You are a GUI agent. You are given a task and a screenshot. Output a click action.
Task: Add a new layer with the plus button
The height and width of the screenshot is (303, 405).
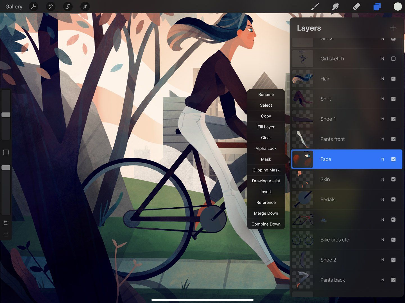[393, 28]
